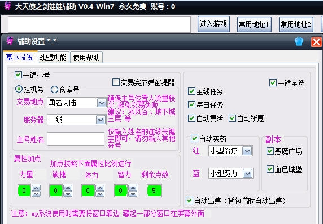Click the green 体力 value box
The height and width of the screenshot is (224, 323).
click(88, 191)
